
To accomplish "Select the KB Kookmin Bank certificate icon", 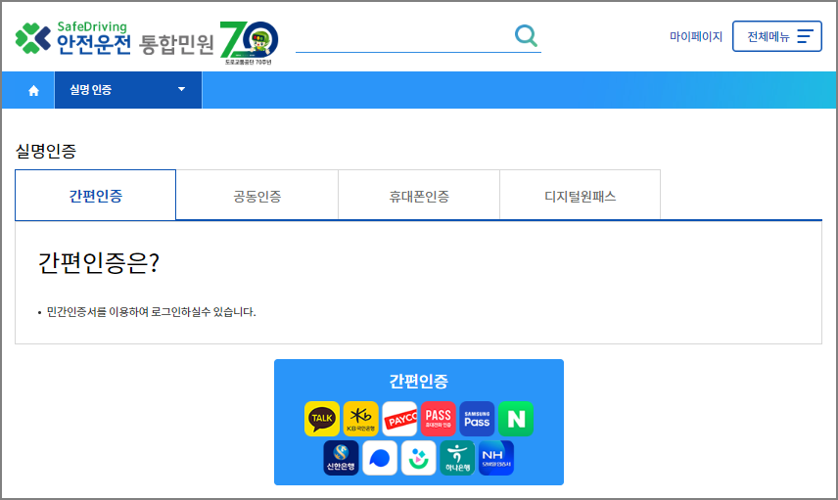I will coord(360,419).
